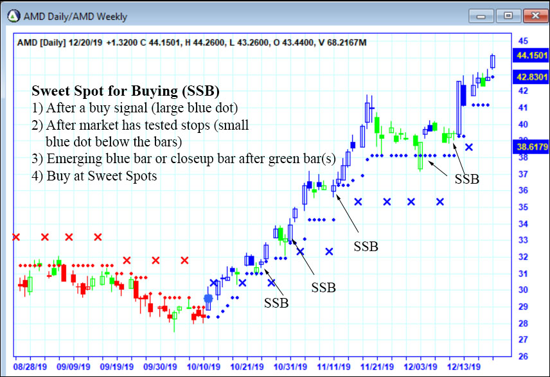This screenshot has width=550, height=377.
Task: Click the 09/19/19 date label
Action: [x=117, y=367]
